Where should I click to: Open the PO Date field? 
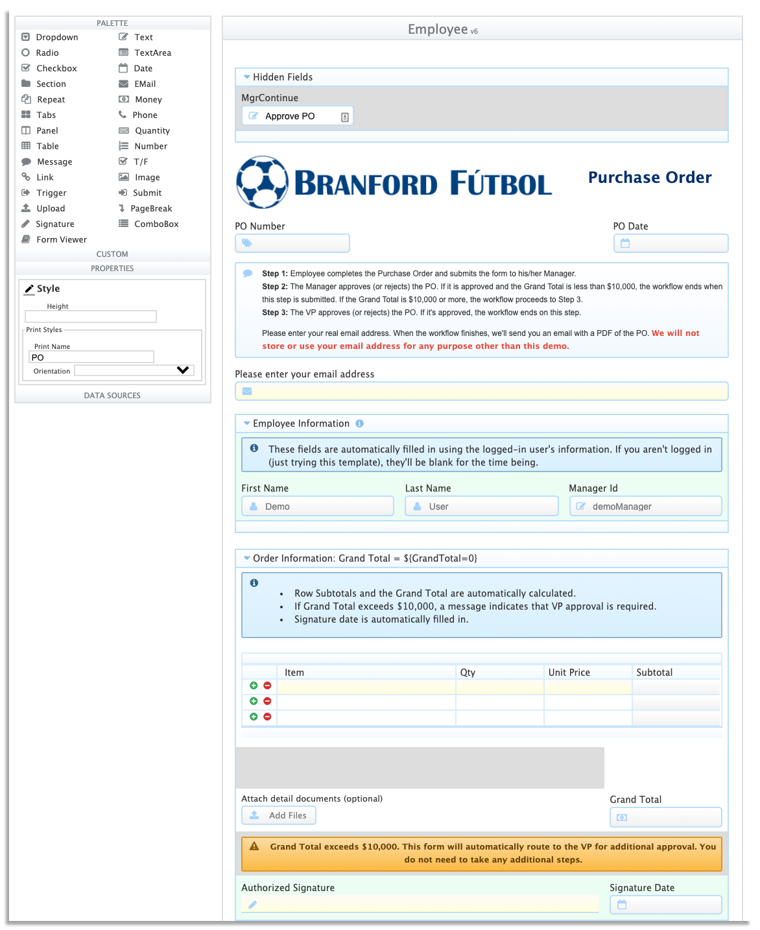pos(671,243)
